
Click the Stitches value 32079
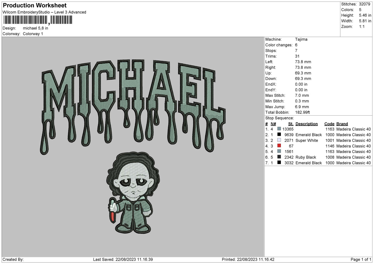pyautogui.click(x=365, y=4)
